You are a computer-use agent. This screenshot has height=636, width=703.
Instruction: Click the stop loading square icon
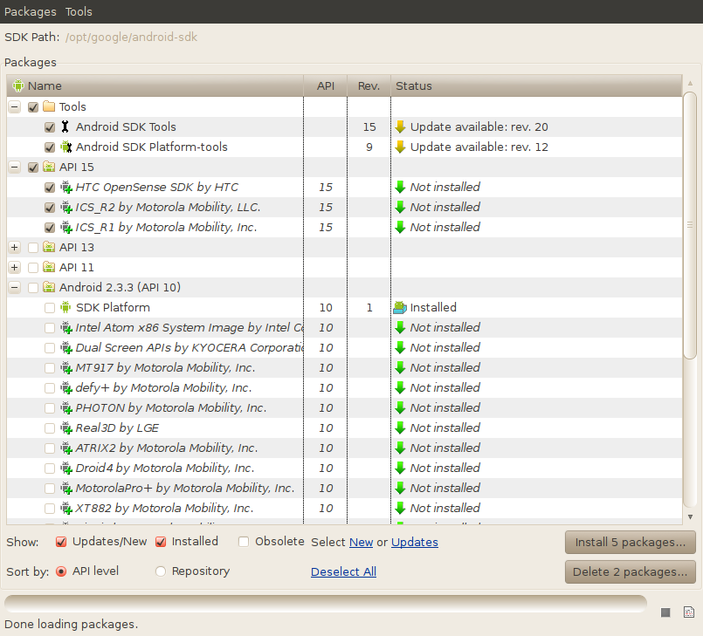tap(665, 612)
